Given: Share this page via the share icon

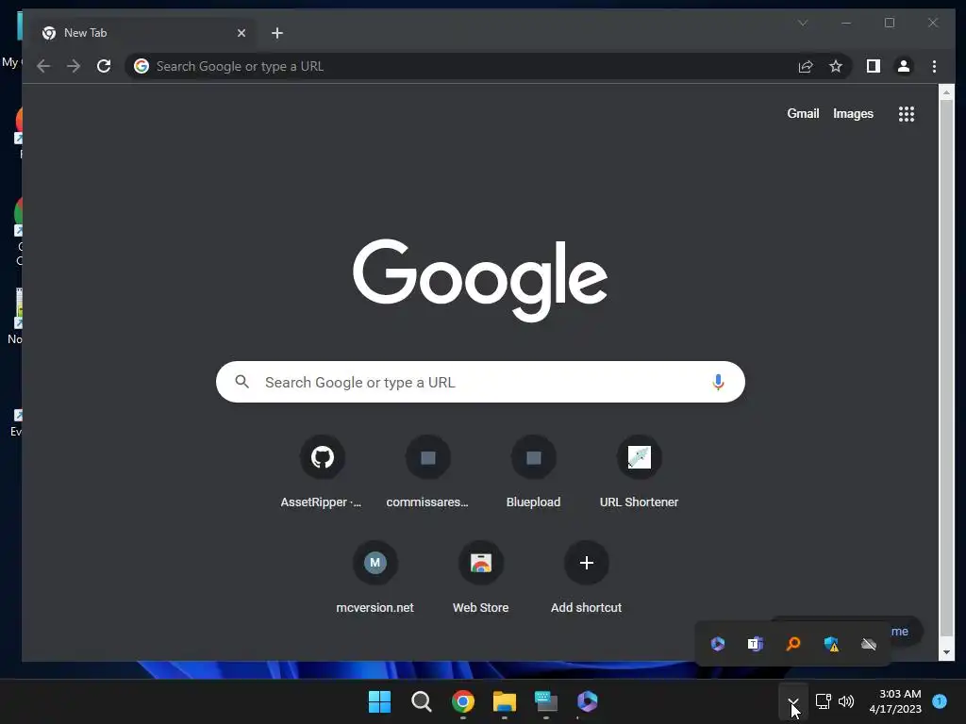Looking at the screenshot, I should (x=806, y=66).
